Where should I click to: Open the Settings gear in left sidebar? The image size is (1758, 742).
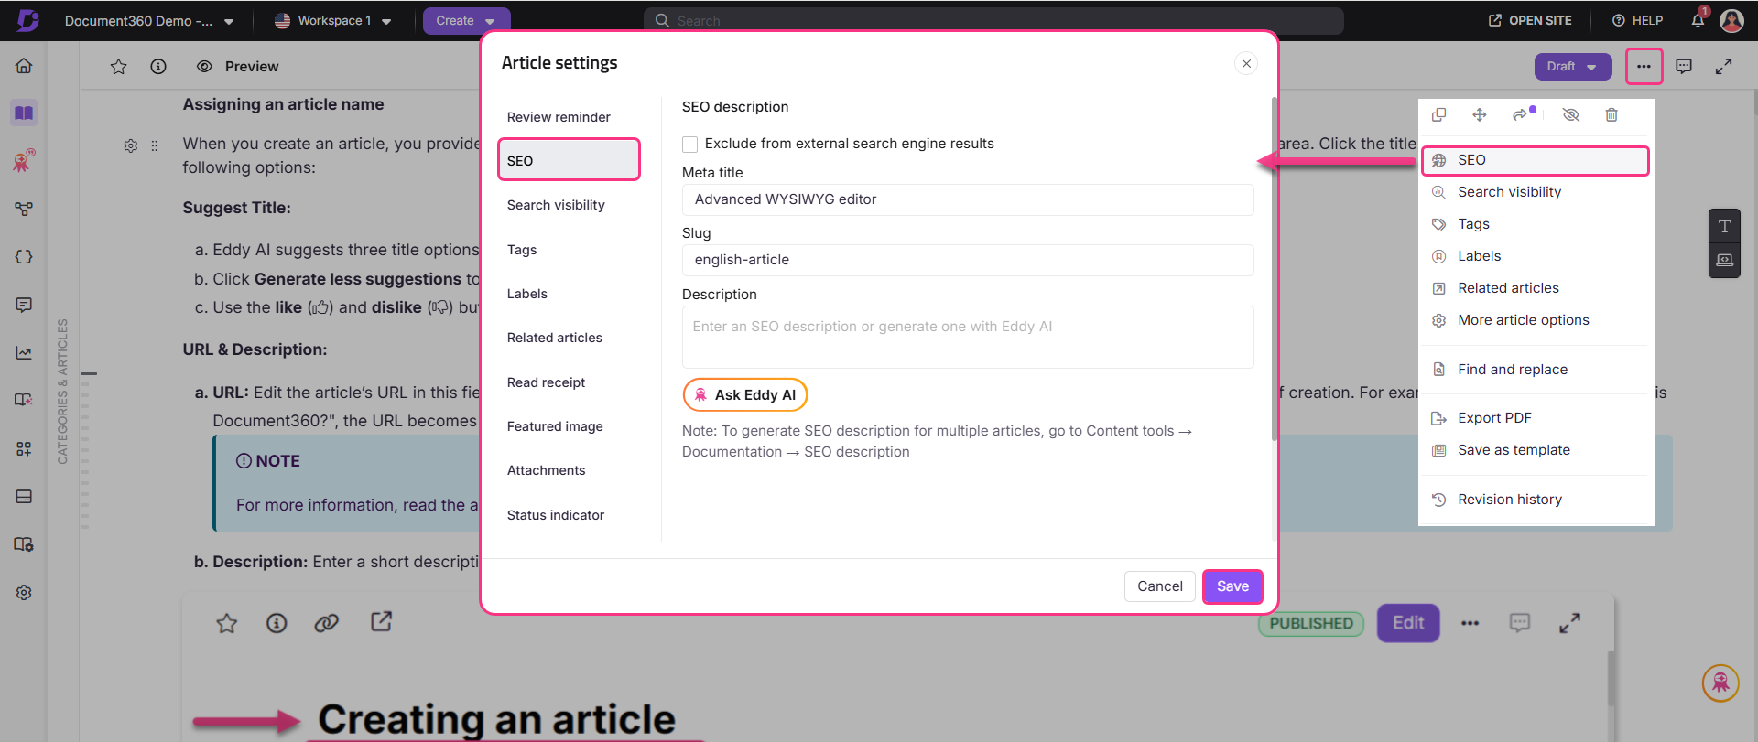click(x=24, y=593)
